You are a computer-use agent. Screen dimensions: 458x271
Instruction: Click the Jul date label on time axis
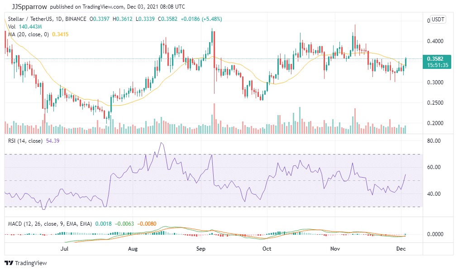click(x=64, y=249)
